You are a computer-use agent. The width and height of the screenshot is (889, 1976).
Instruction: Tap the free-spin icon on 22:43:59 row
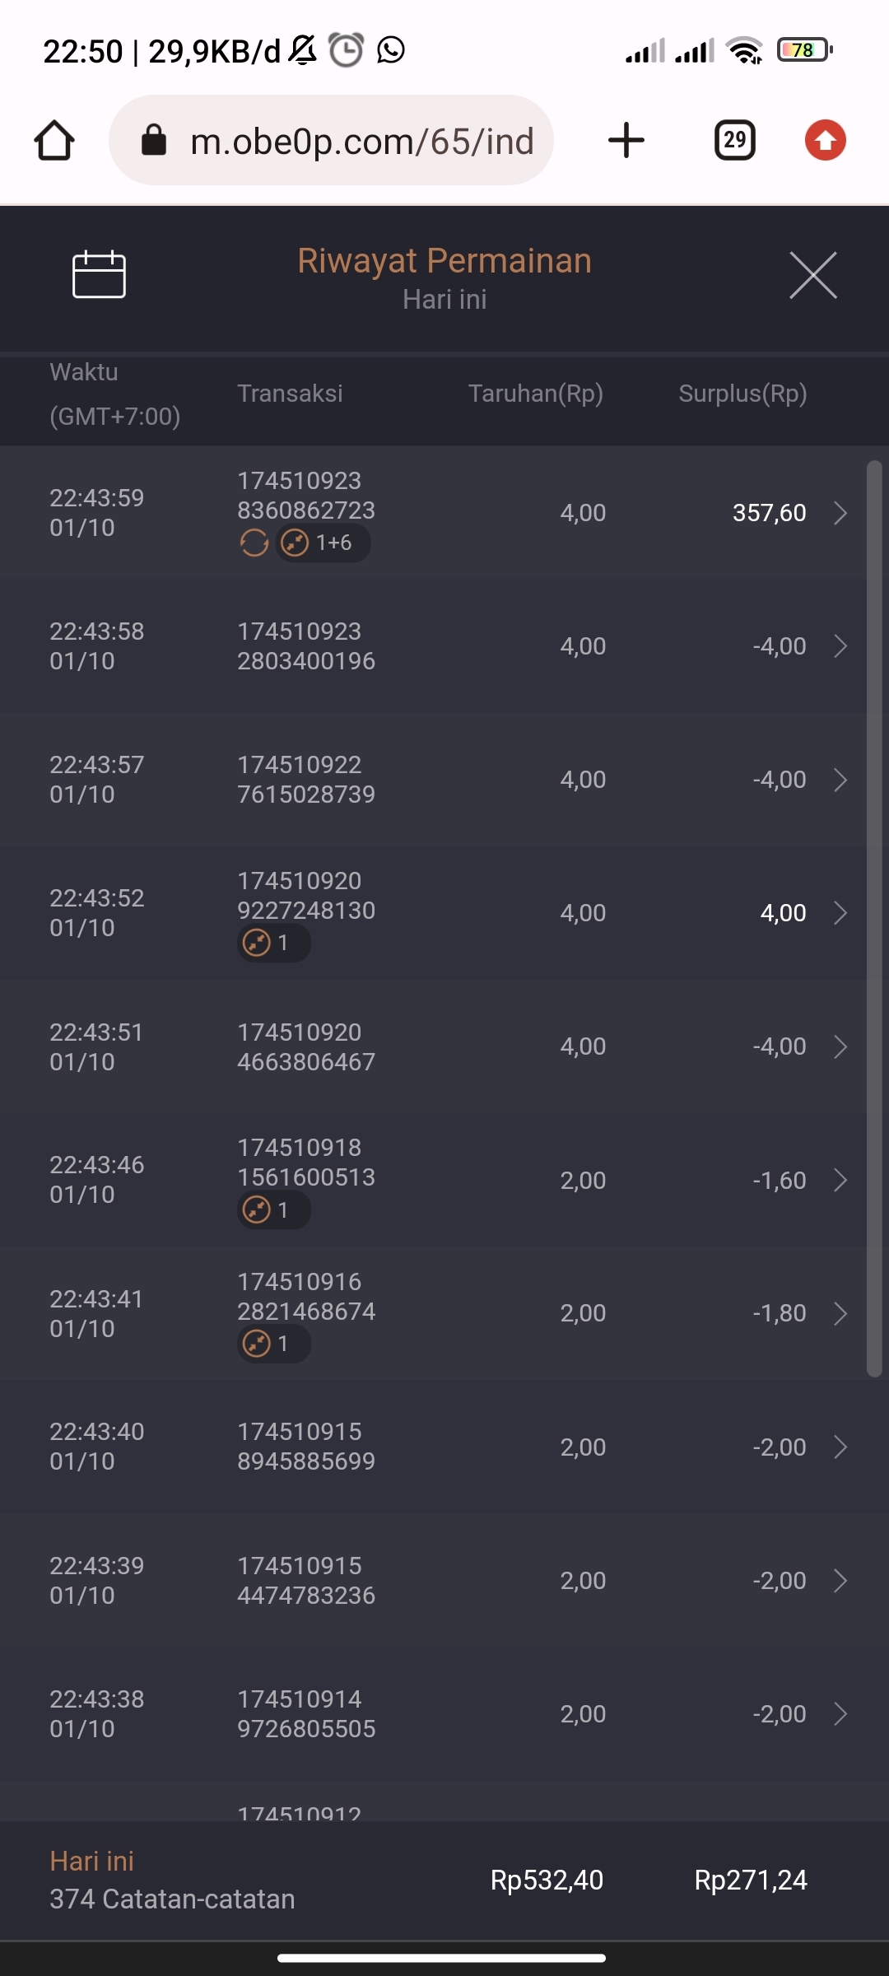254,543
